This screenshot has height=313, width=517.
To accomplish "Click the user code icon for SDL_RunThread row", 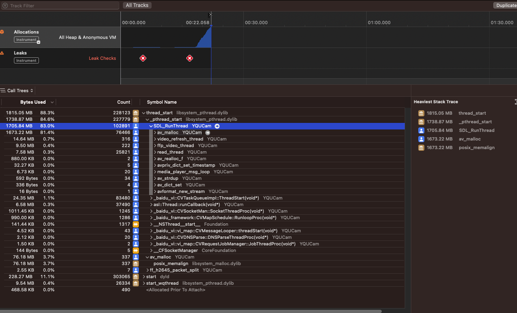I will pos(136,126).
